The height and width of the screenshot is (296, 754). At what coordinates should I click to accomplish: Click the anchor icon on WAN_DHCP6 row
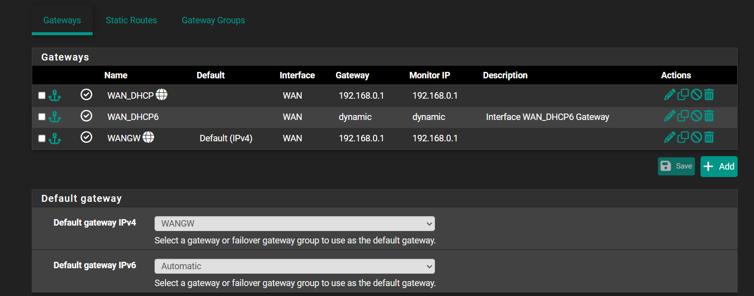pyautogui.click(x=54, y=117)
